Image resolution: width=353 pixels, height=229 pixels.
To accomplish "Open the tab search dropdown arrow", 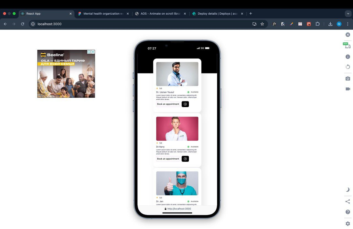I will click(348, 13).
